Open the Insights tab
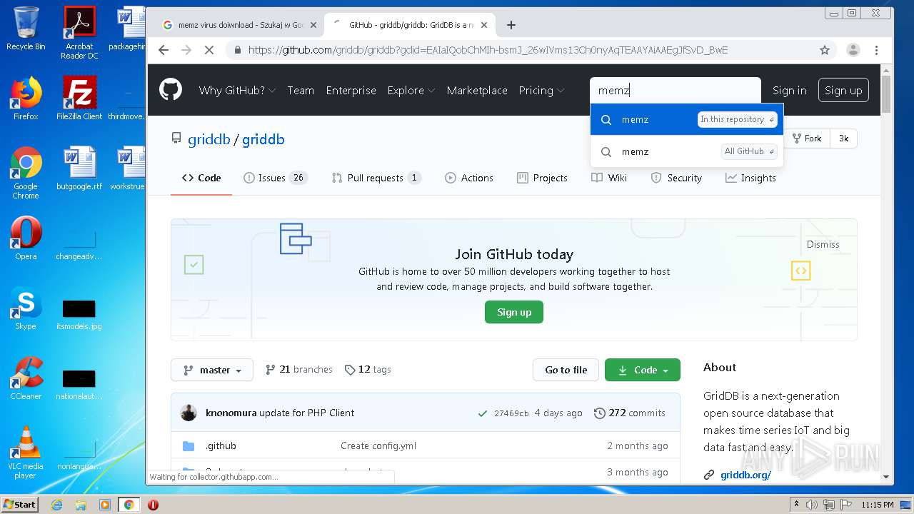This screenshot has height=514, width=914. coord(750,178)
